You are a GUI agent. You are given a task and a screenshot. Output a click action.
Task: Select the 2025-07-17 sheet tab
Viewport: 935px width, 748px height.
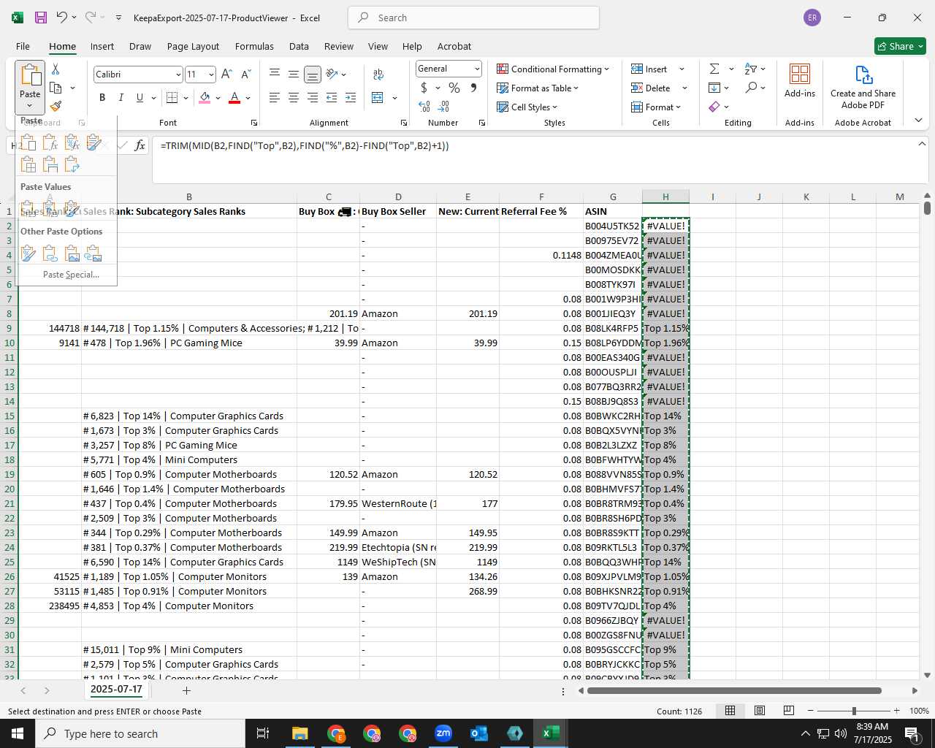[116, 689]
